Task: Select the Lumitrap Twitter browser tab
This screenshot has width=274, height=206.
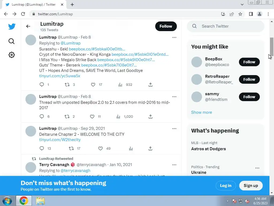Action: click(34, 5)
